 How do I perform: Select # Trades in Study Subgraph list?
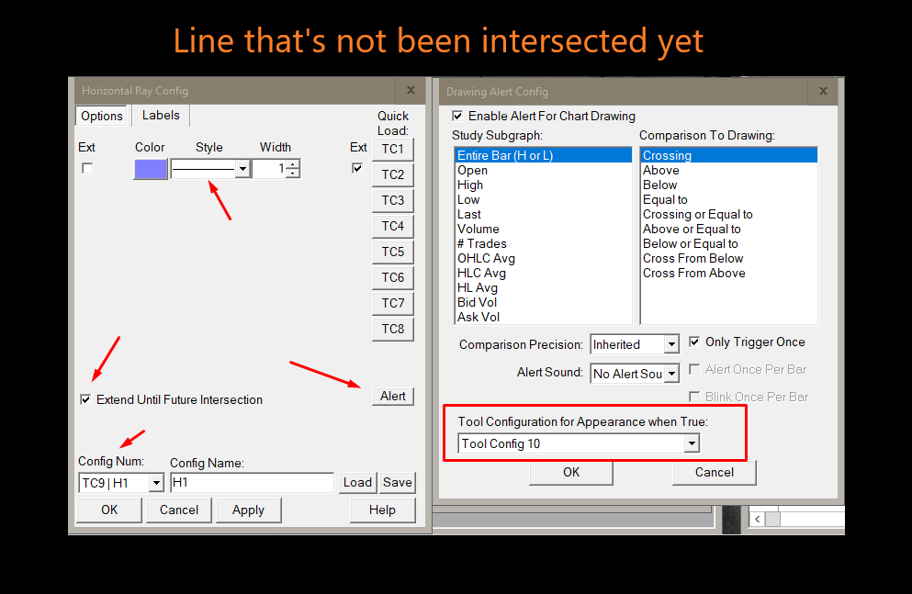click(x=543, y=243)
